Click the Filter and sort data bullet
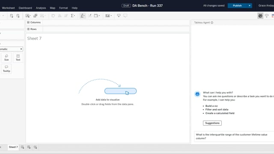The image size is (274, 154). (217, 110)
